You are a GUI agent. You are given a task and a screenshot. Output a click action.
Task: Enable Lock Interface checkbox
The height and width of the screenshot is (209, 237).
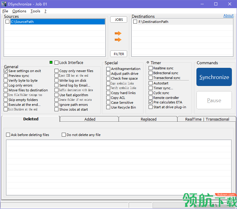[x=56, y=62]
